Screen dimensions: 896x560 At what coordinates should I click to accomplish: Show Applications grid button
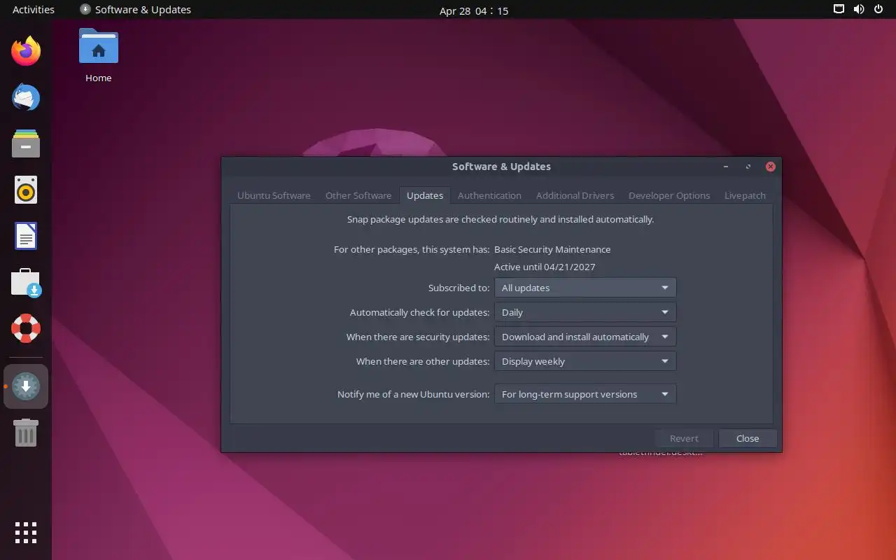(26, 533)
